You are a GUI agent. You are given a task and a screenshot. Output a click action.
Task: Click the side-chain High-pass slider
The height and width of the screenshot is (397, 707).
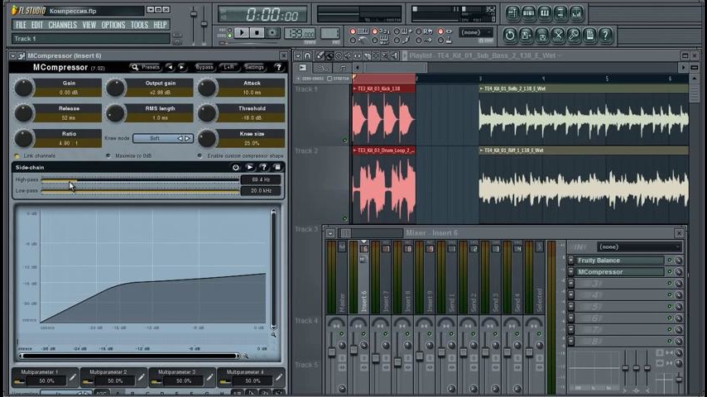click(140, 179)
